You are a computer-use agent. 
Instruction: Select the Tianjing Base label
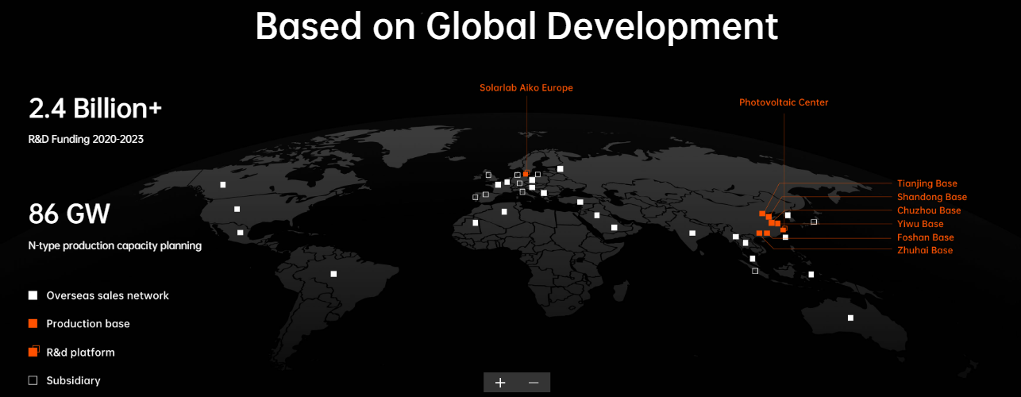tap(927, 183)
